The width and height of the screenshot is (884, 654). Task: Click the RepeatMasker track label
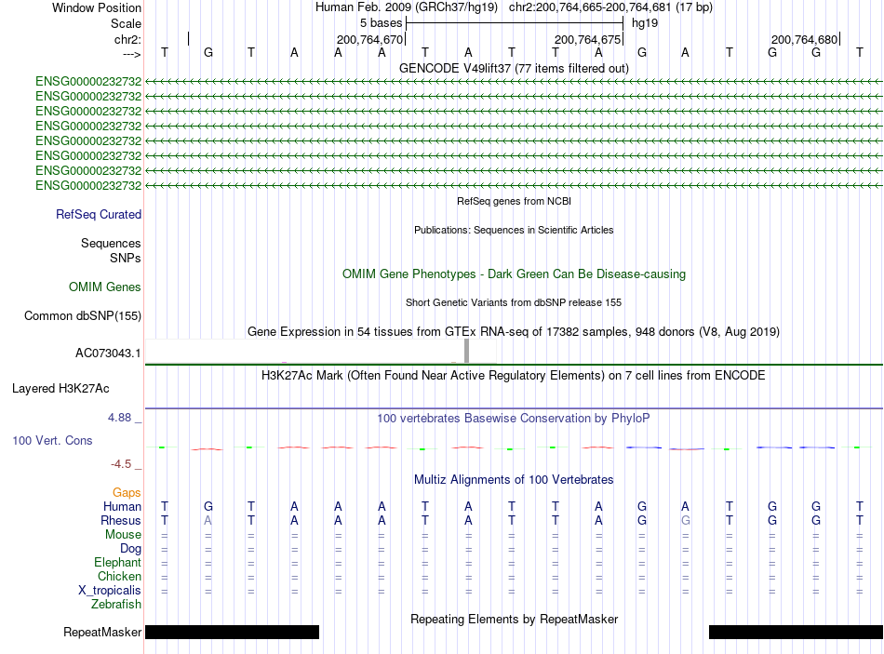(102, 632)
